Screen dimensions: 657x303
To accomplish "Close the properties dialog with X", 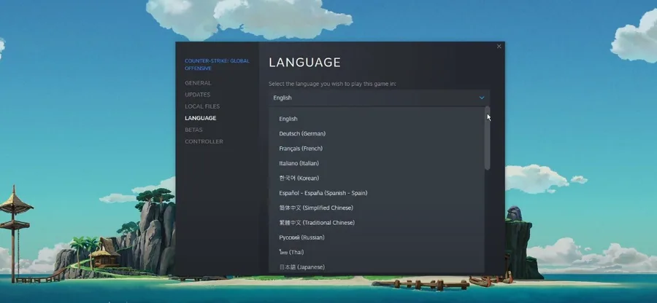I will coord(499,47).
